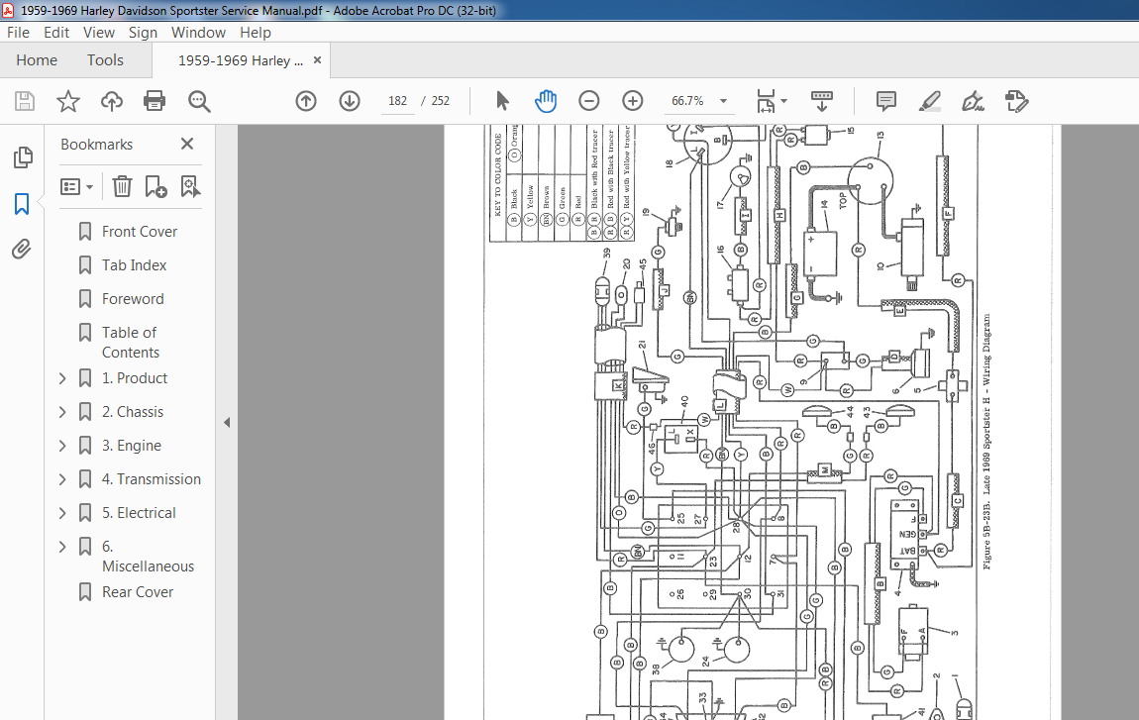1139x720 pixels.
Task: Click the zoom percentage field showing 66.7%
Action: 688,101
